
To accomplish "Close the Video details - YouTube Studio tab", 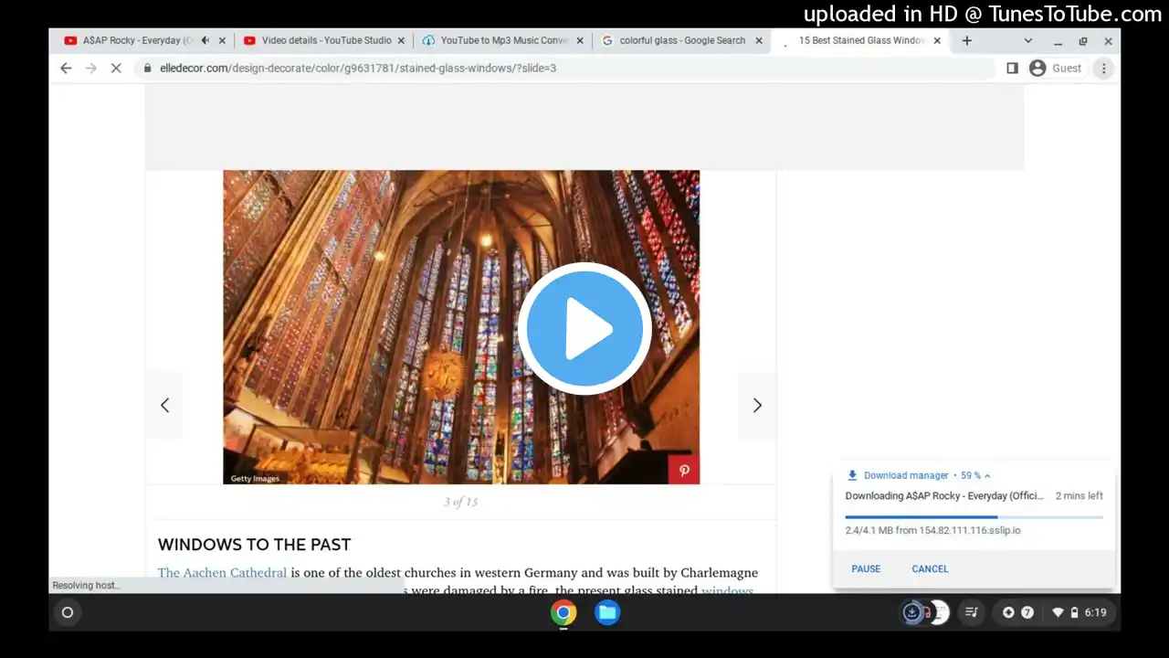I will [x=400, y=40].
